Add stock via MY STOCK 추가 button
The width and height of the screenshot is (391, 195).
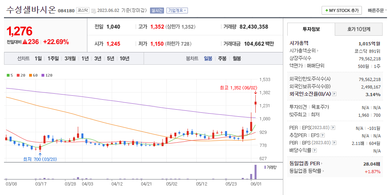click(x=342, y=10)
